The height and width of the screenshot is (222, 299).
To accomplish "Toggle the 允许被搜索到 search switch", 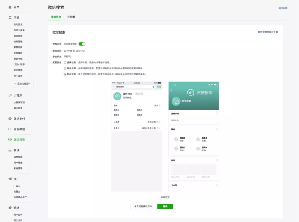I will 82,44.
